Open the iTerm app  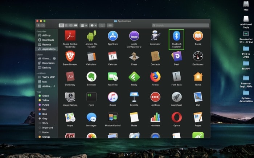coord(91,97)
